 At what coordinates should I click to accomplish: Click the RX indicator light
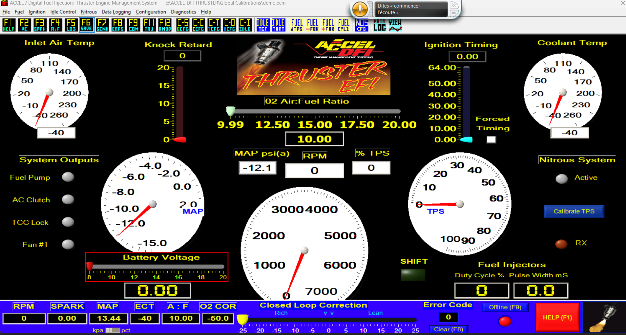(x=561, y=244)
